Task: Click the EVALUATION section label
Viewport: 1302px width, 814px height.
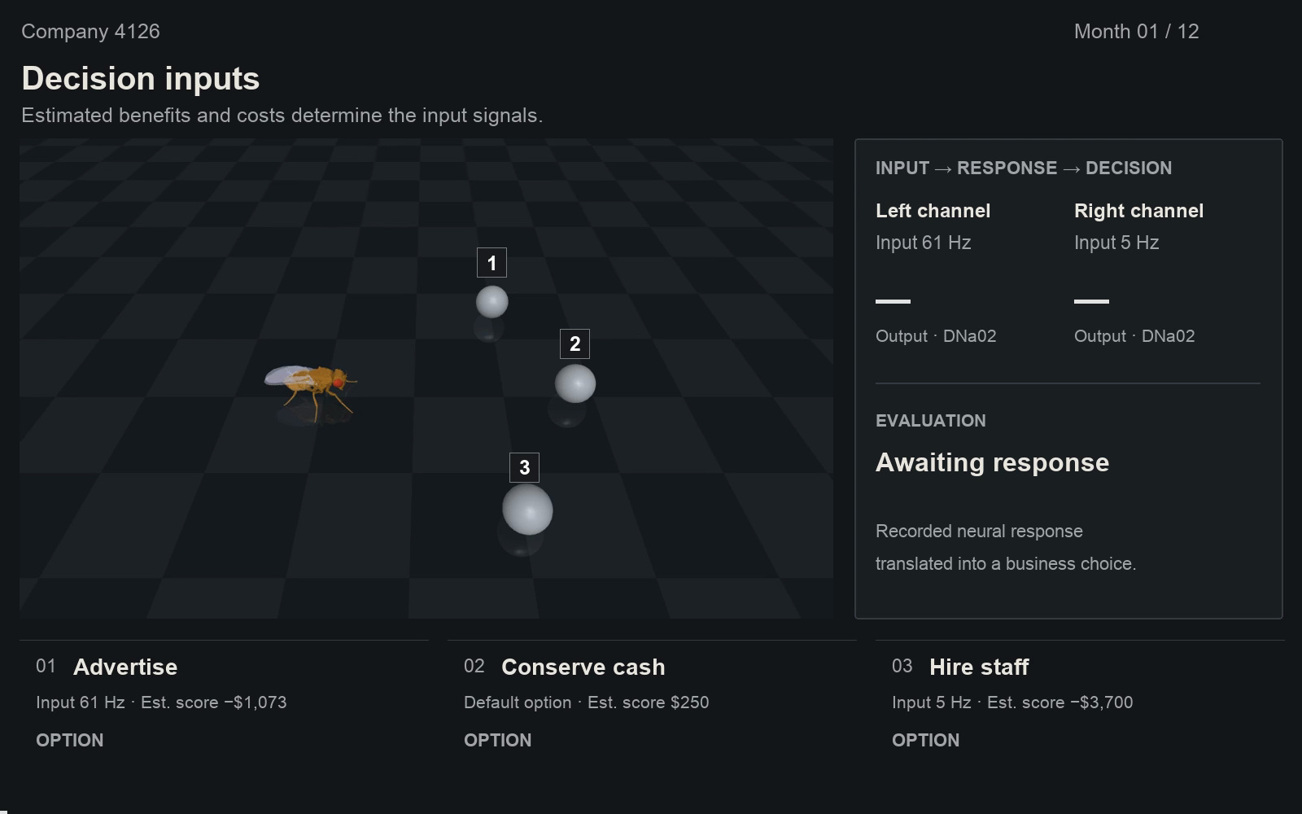Action: (930, 421)
